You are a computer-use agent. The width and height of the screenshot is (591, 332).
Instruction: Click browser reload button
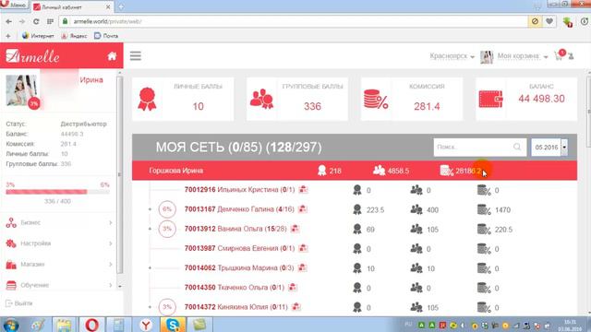pyautogui.click(x=36, y=22)
